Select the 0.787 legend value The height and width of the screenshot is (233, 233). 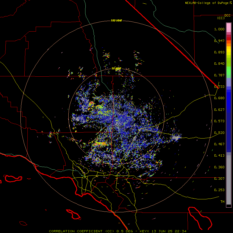coord(219,75)
